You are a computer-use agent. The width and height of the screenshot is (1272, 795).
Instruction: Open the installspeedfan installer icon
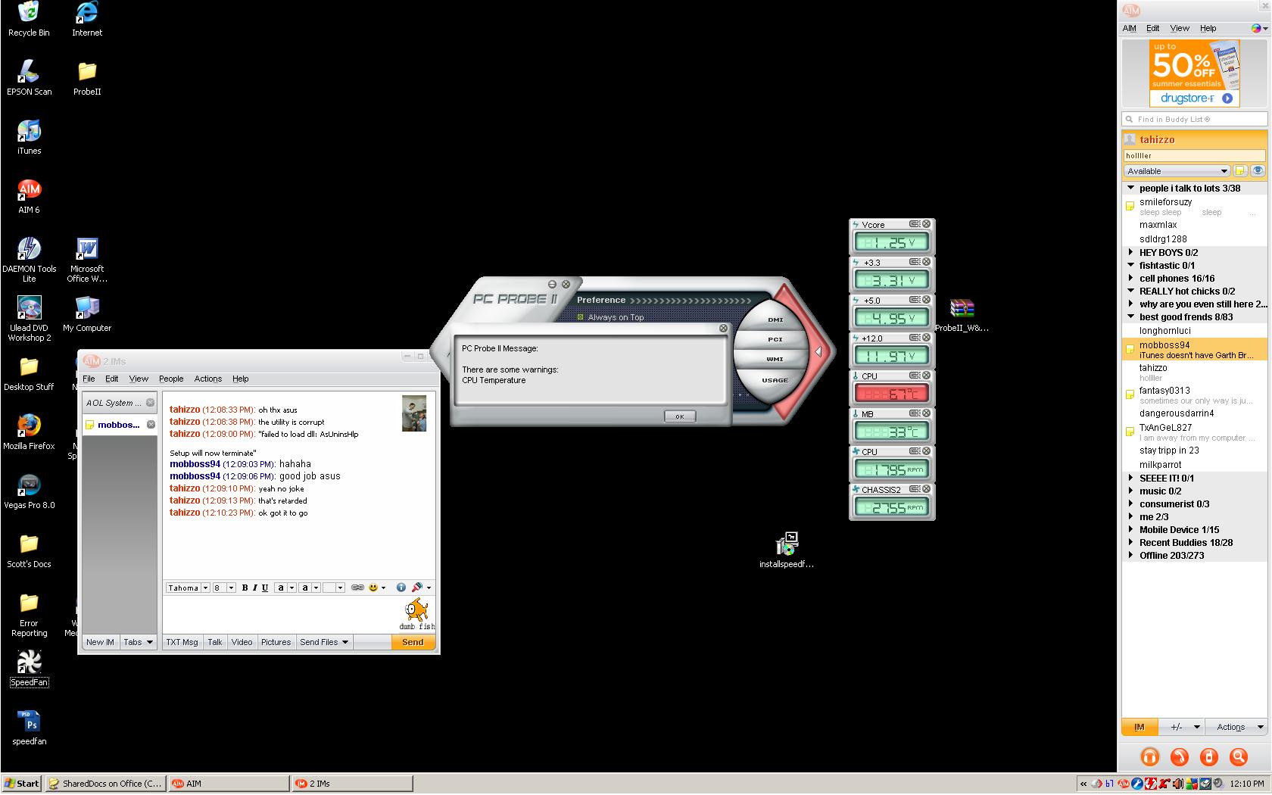[787, 550]
